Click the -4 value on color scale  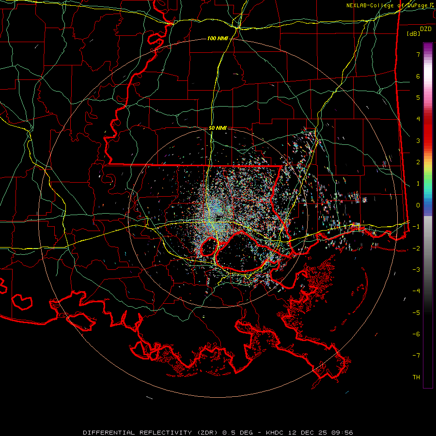pos(416,291)
